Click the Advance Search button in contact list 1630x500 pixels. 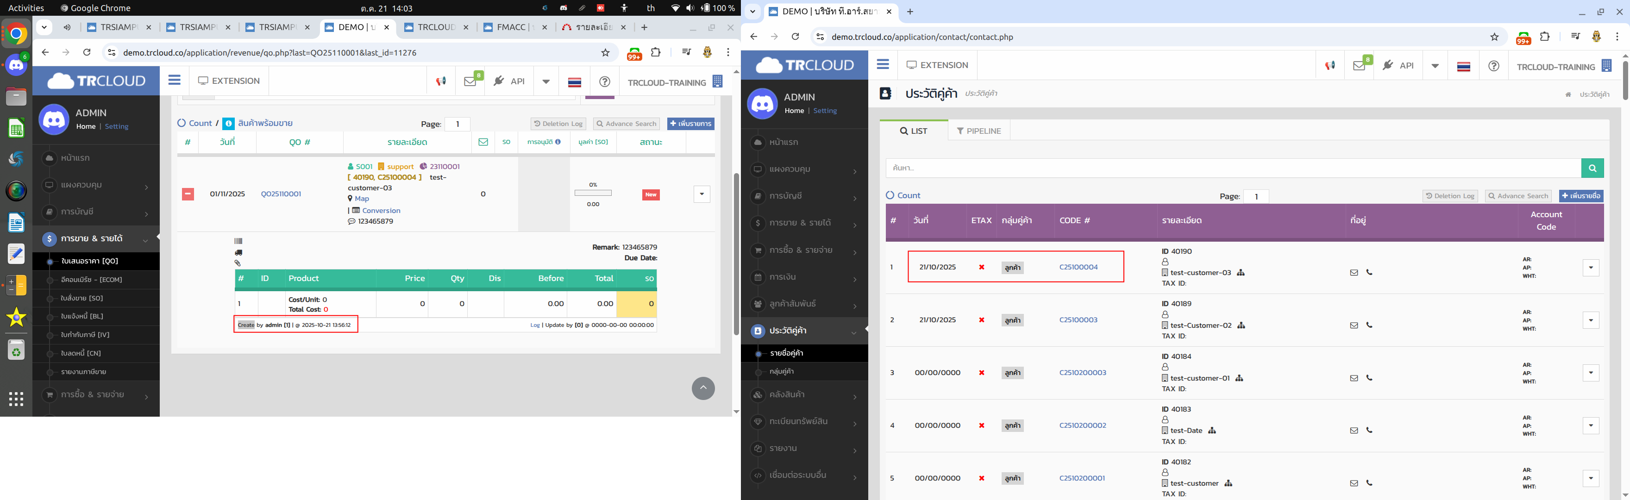pyautogui.click(x=1518, y=196)
